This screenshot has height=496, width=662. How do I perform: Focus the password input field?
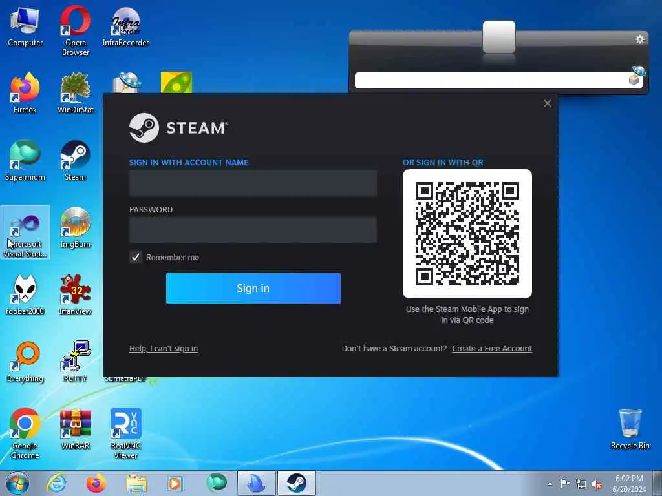(x=253, y=230)
